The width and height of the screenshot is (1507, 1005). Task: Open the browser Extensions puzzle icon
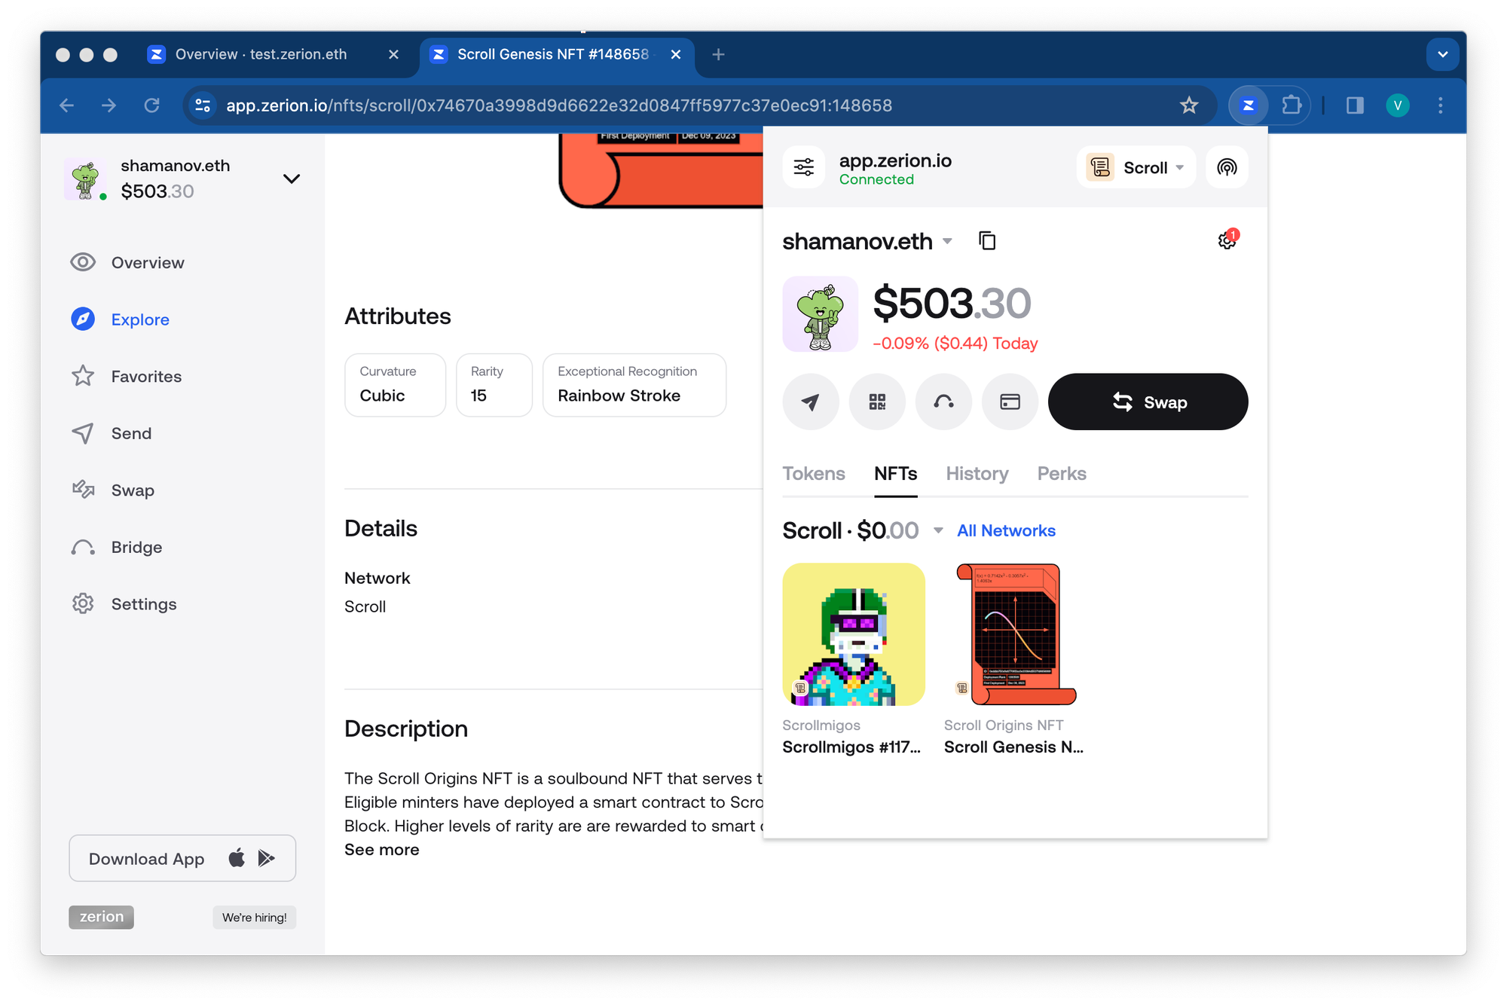tap(1291, 105)
